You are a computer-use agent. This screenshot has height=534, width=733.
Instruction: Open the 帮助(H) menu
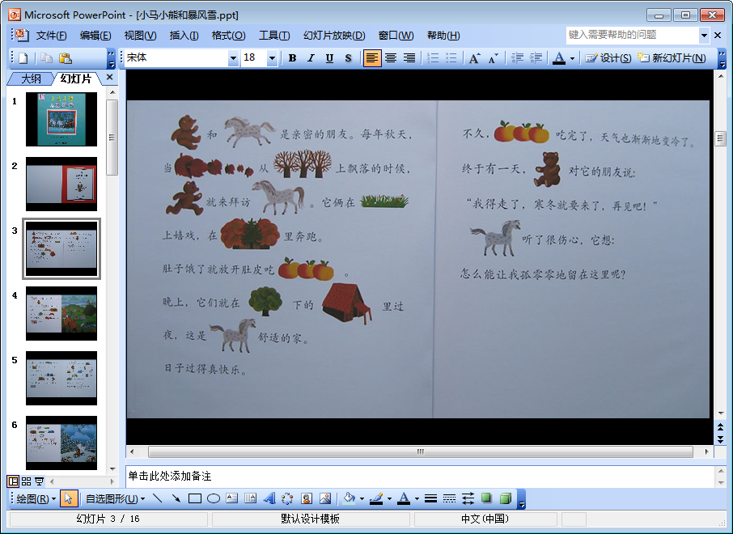(443, 36)
